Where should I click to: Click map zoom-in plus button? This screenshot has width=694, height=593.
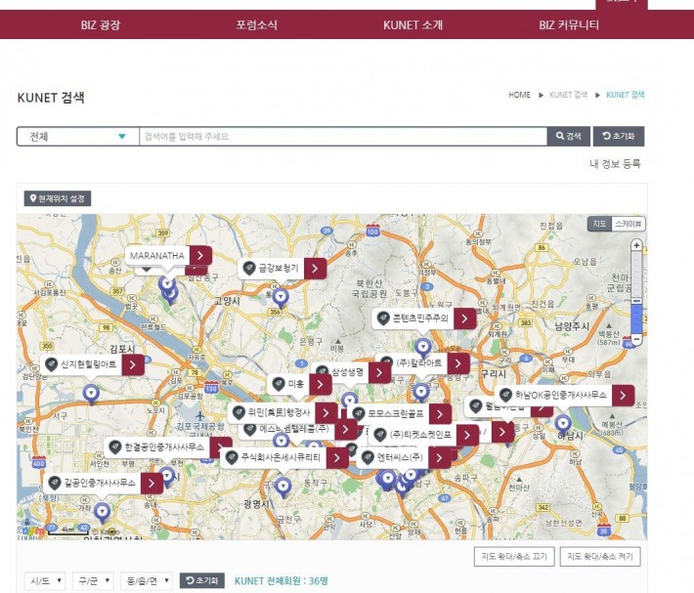pyautogui.click(x=636, y=245)
